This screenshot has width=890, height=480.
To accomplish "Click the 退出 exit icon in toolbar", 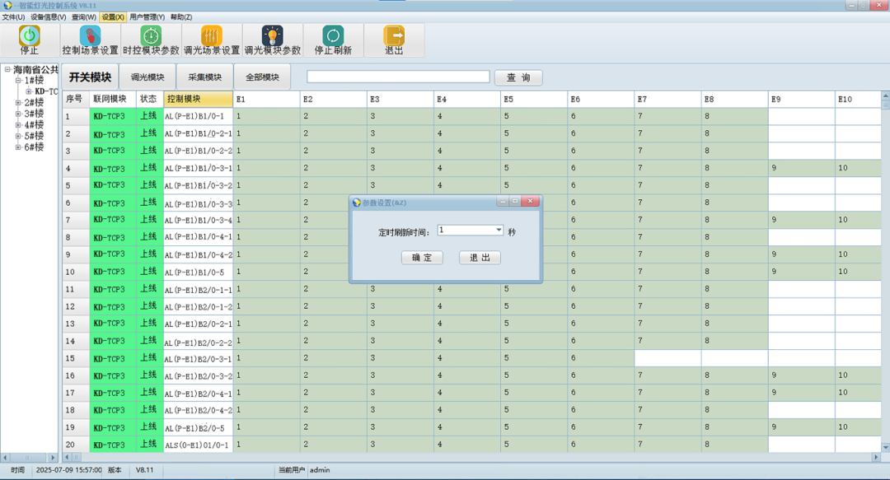I will (x=394, y=35).
